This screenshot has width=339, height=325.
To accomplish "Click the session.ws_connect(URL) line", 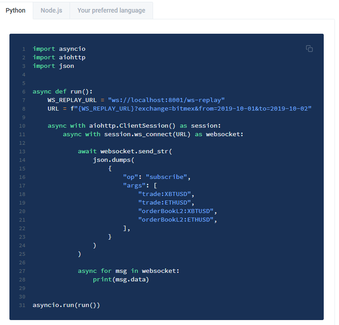I will 153,134.
